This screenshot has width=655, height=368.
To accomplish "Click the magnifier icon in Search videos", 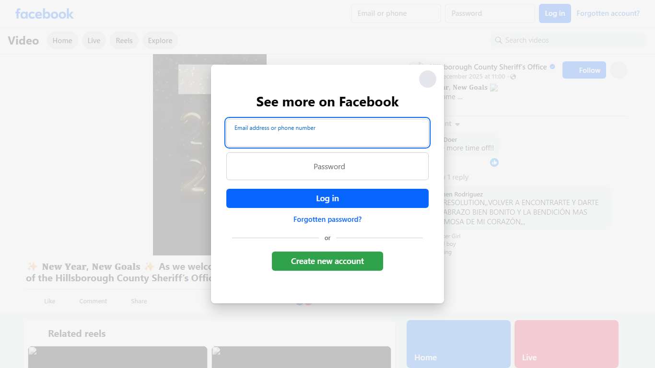I will point(499,40).
